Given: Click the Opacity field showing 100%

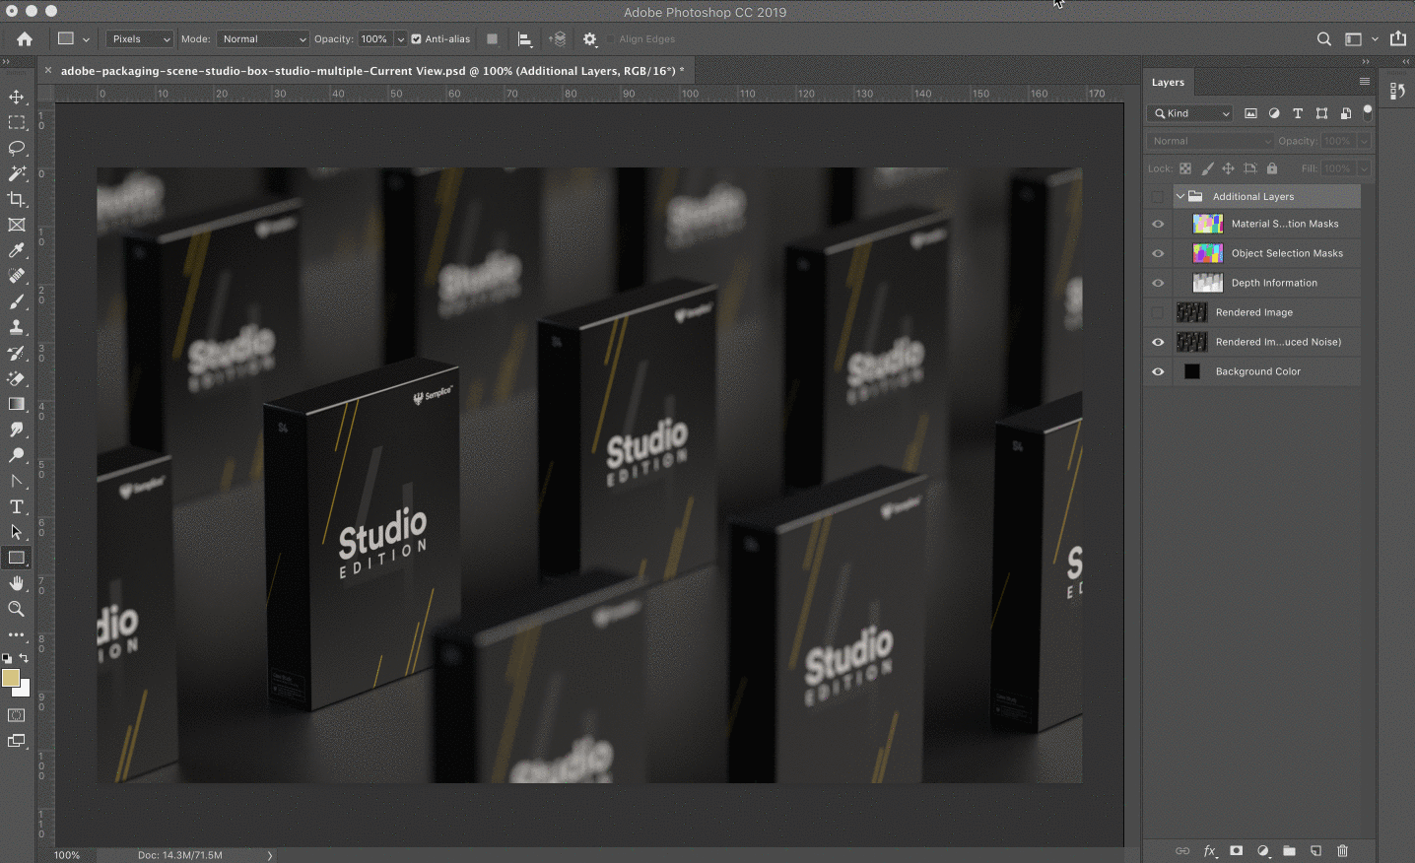Looking at the screenshot, I should (x=374, y=39).
